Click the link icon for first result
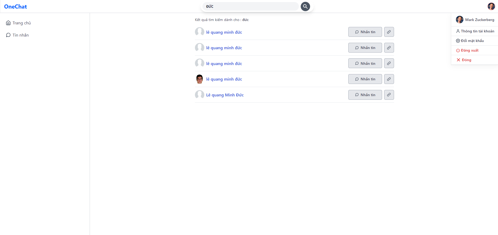Image resolution: width=498 pixels, height=235 pixels. tap(389, 32)
